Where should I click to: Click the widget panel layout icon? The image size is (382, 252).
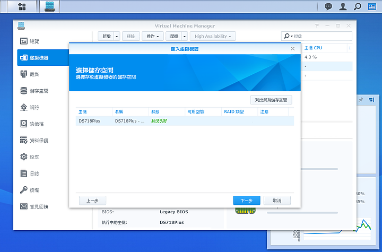point(371,100)
